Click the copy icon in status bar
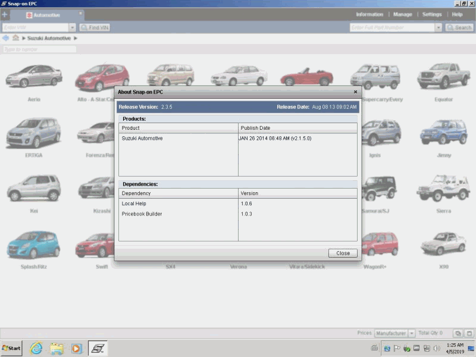 [458, 333]
